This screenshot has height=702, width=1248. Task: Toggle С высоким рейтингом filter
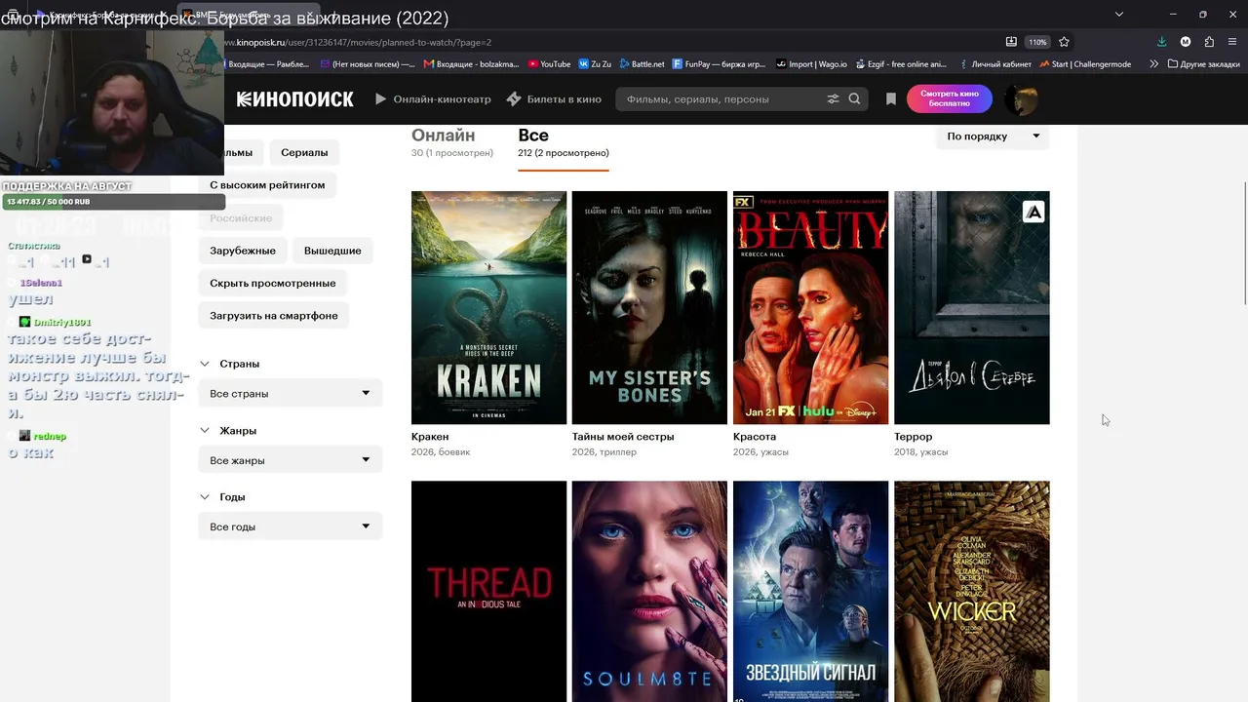pos(267,184)
